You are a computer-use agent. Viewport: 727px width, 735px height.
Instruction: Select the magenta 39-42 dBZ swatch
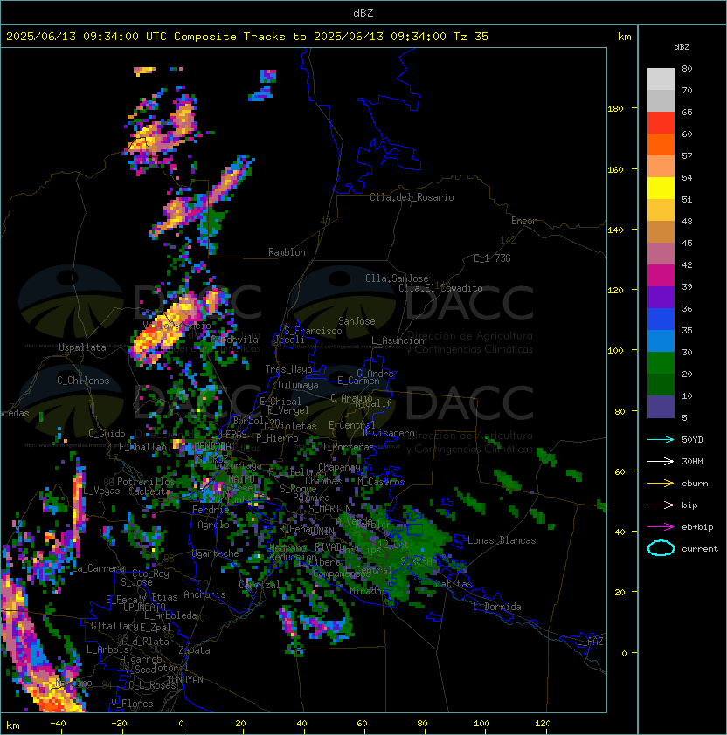point(661,276)
